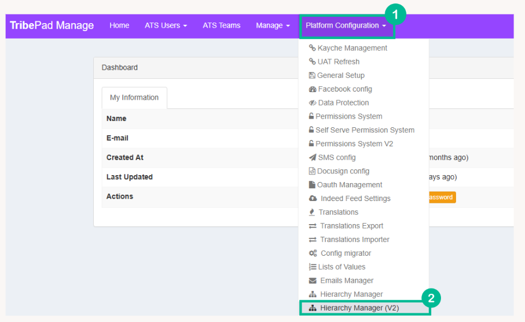Click the orange password button
525x322 pixels.
(442, 197)
